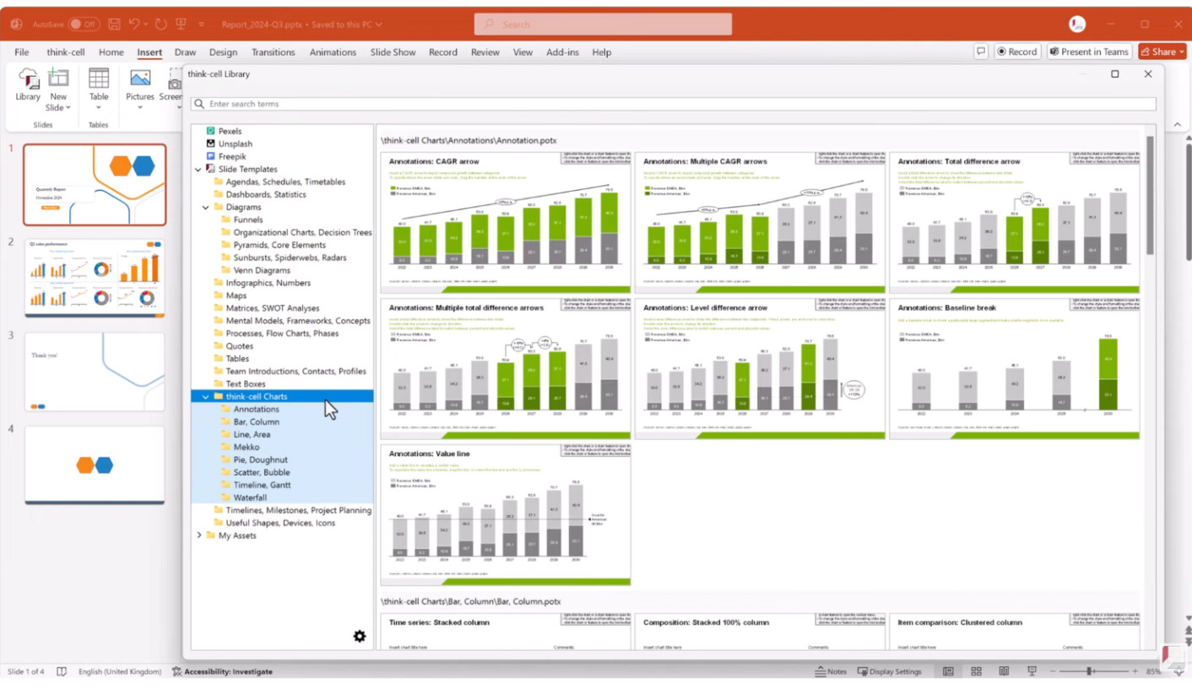Toggle the AutoSave switch

pyautogui.click(x=84, y=24)
